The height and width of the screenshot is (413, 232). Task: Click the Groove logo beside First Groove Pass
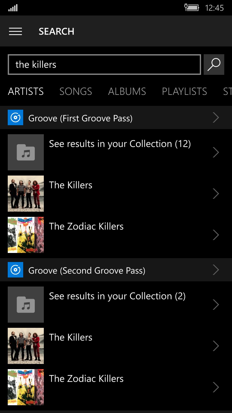[15, 118]
